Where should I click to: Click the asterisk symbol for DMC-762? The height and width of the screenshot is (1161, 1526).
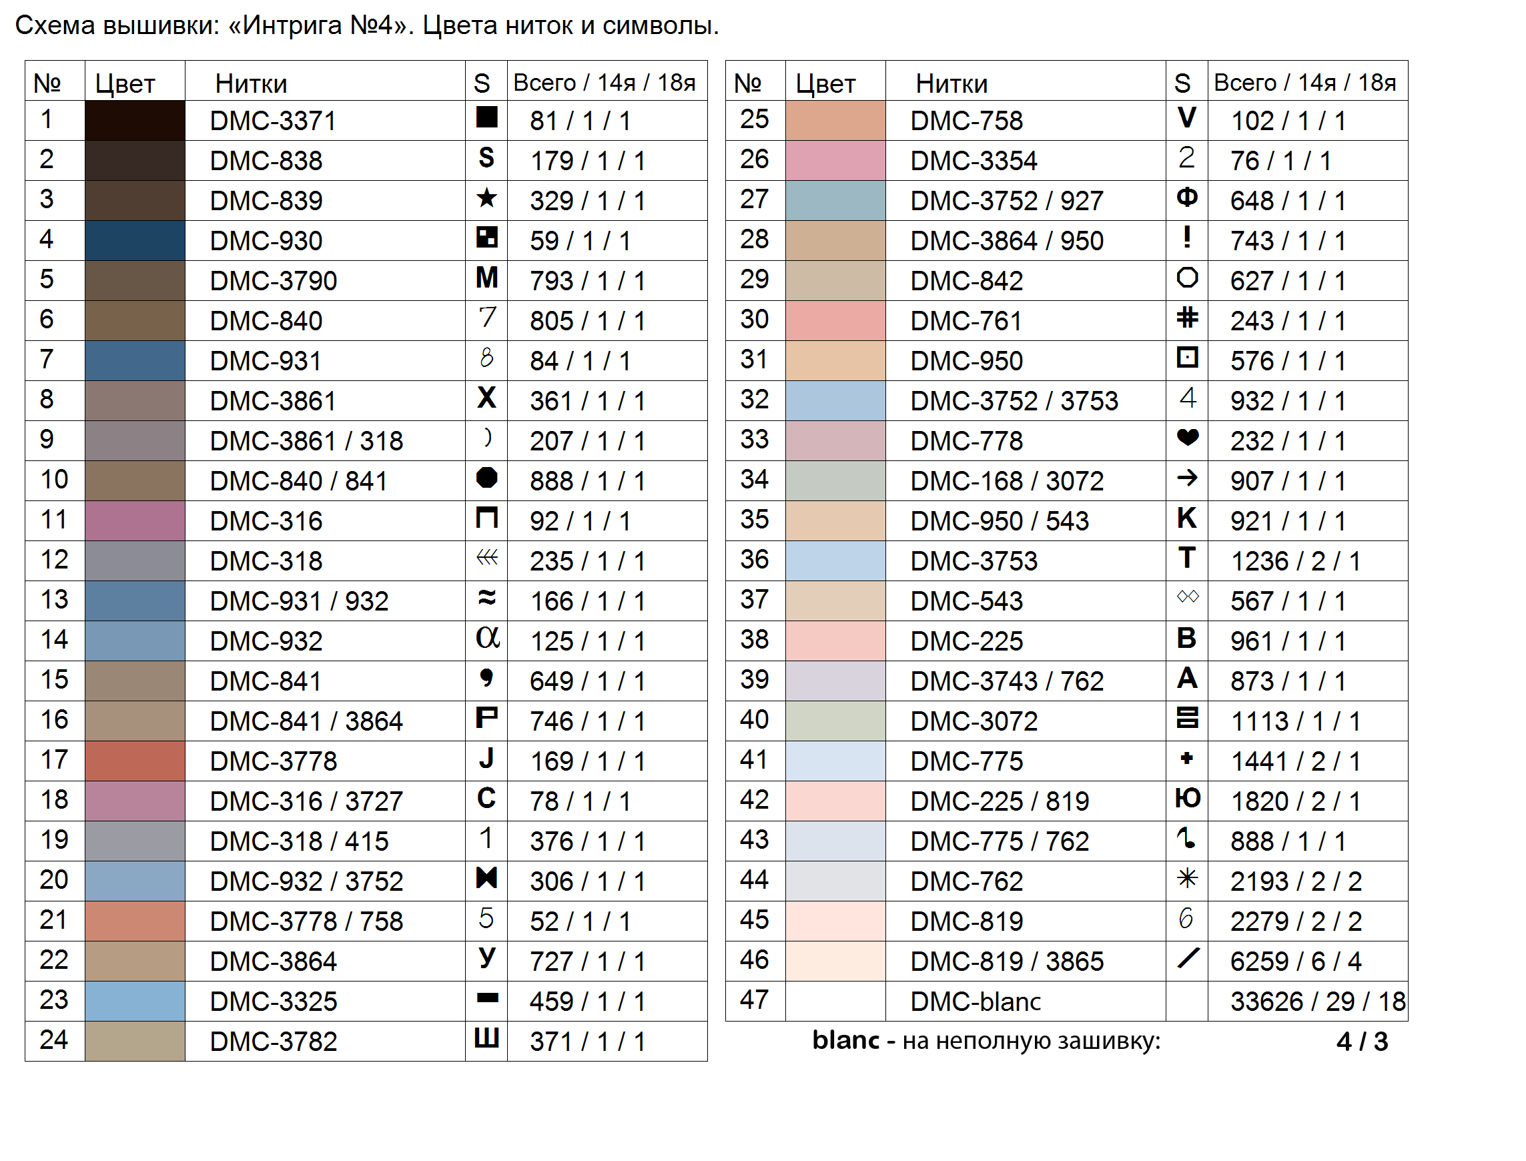point(1187,877)
